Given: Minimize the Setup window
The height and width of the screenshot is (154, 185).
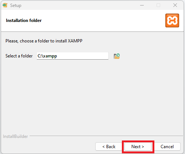Looking at the screenshot, I should pyautogui.click(x=142, y=5).
